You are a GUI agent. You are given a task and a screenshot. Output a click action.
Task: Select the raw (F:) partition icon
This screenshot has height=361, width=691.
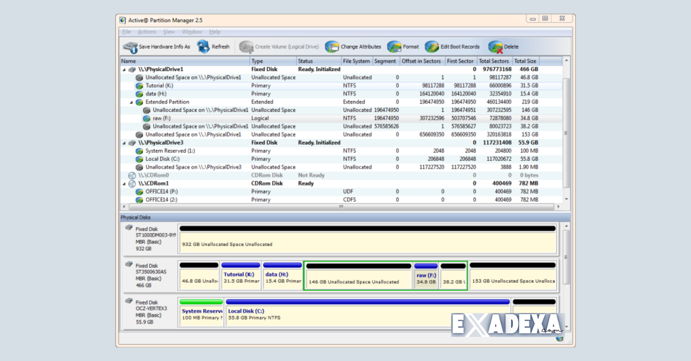tap(147, 118)
